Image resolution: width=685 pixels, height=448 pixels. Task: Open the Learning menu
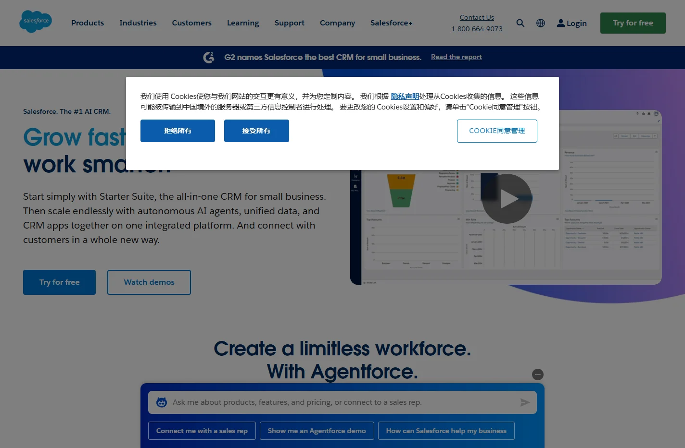[x=243, y=23]
